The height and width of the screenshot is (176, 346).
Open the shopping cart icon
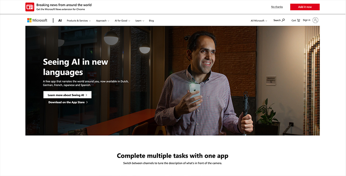click(x=299, y=21)
